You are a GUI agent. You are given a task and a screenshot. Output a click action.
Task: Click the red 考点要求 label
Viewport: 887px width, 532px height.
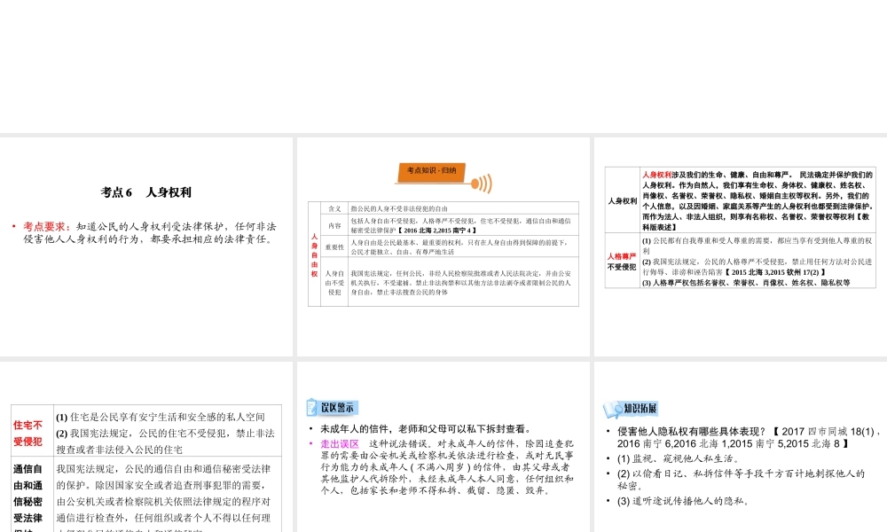pyautogui.click(x=48, y=226)
